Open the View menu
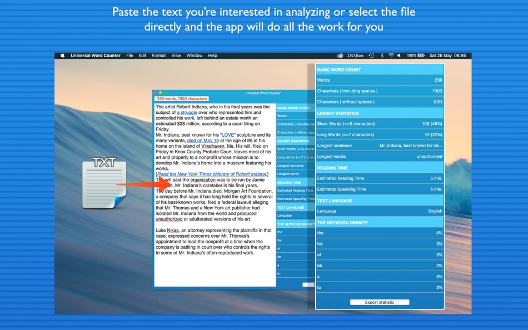 coord(176,56)
